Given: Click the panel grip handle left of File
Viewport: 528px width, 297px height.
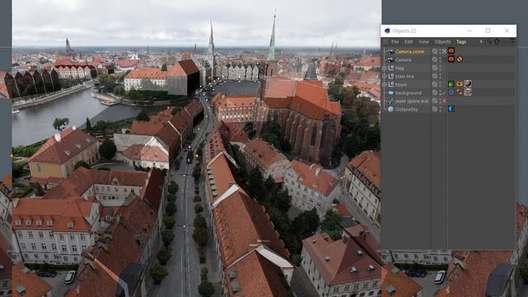Looking at the screenshot, I should pyautogui.click(x=385, y=41).
